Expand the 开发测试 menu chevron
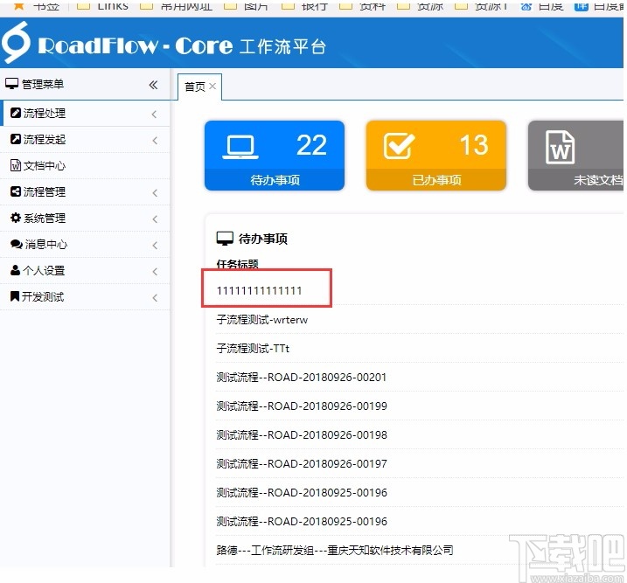Image resolution: width=627 pixels, height=583 pixels. (155, 298)
